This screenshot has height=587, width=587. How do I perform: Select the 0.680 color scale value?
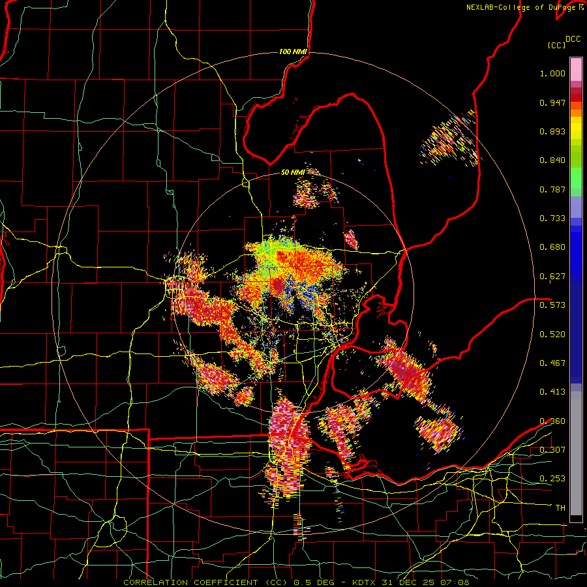pyautogui.click(x=552, y=247)
